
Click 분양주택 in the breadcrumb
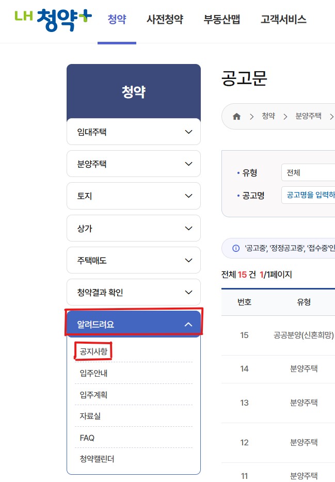(308, 116)
